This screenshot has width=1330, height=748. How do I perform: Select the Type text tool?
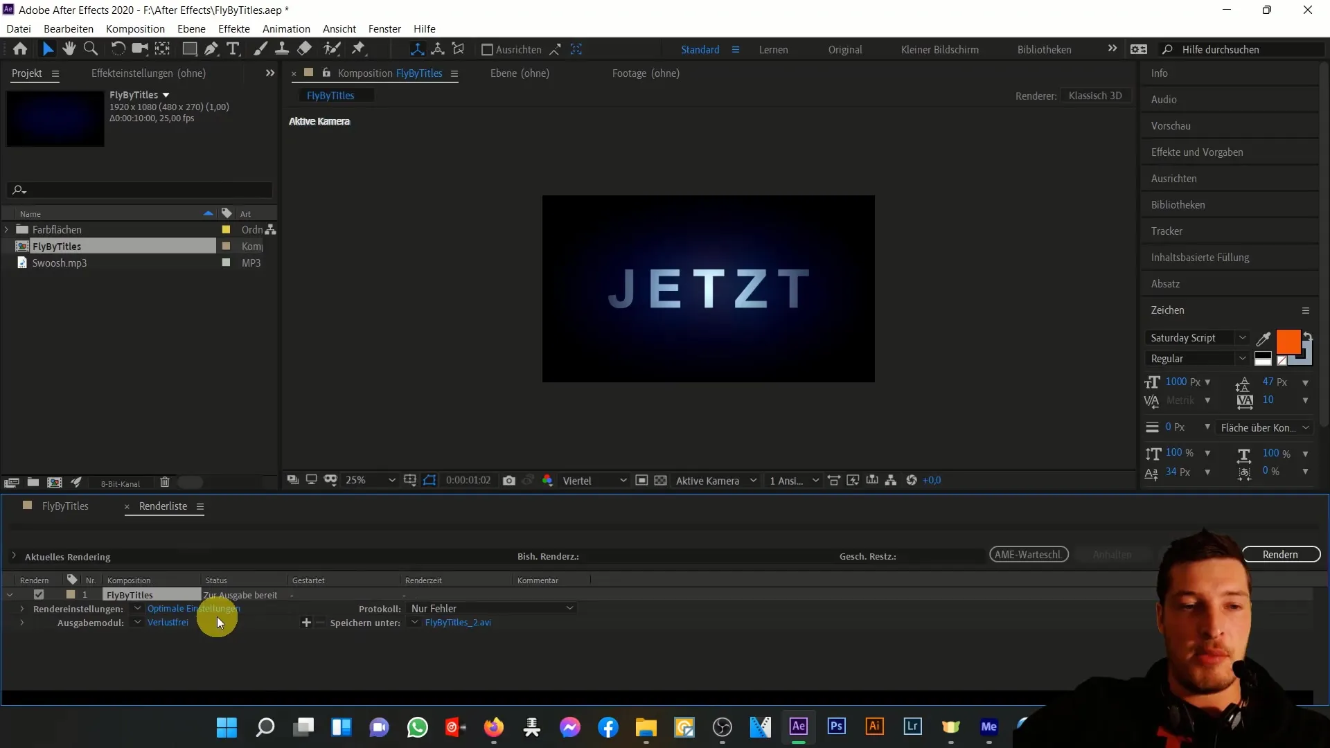233,49
